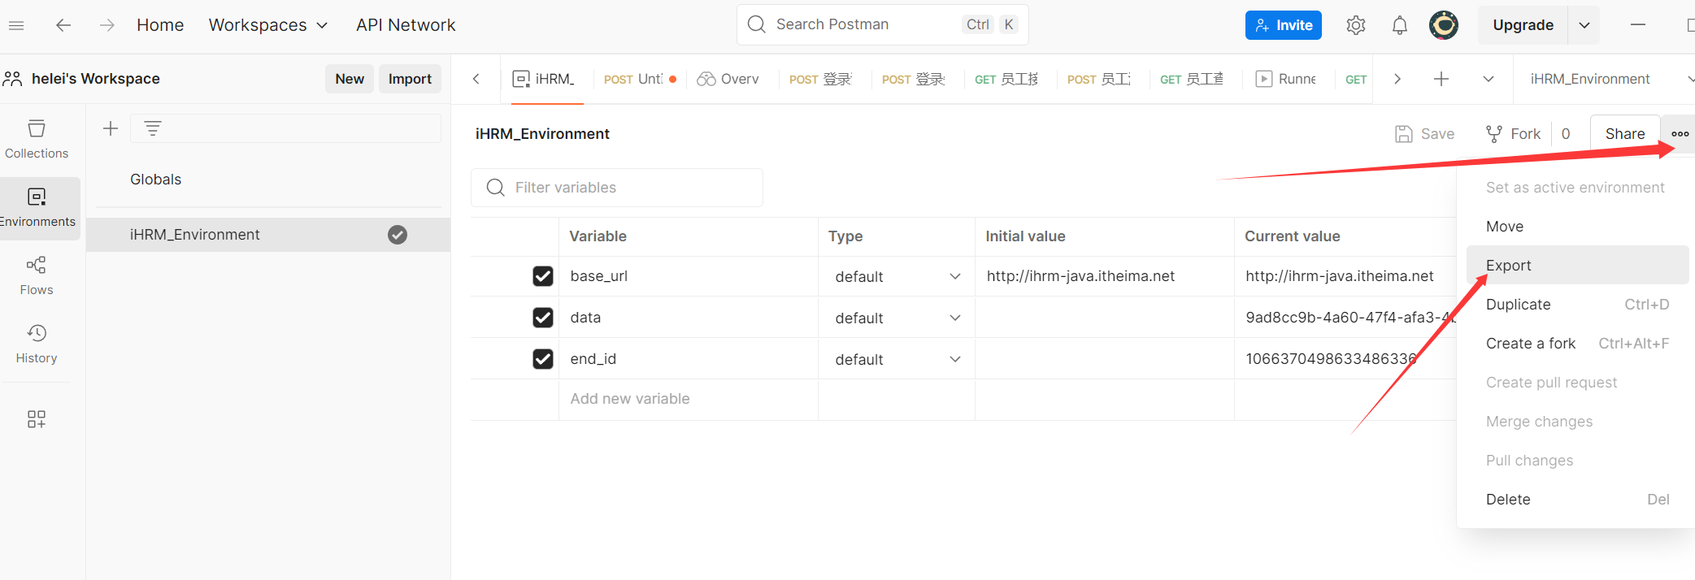
Task: Open the Workspaces dropdown menu
Action: pos(268,25)
